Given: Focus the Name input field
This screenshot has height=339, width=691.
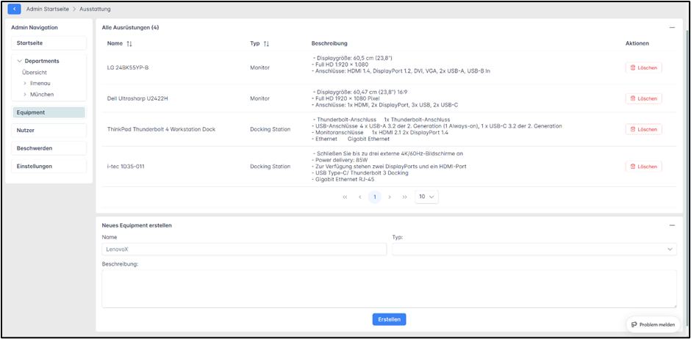Looking at the screenshot, I should pyautogui.click(x=244, y=249).
